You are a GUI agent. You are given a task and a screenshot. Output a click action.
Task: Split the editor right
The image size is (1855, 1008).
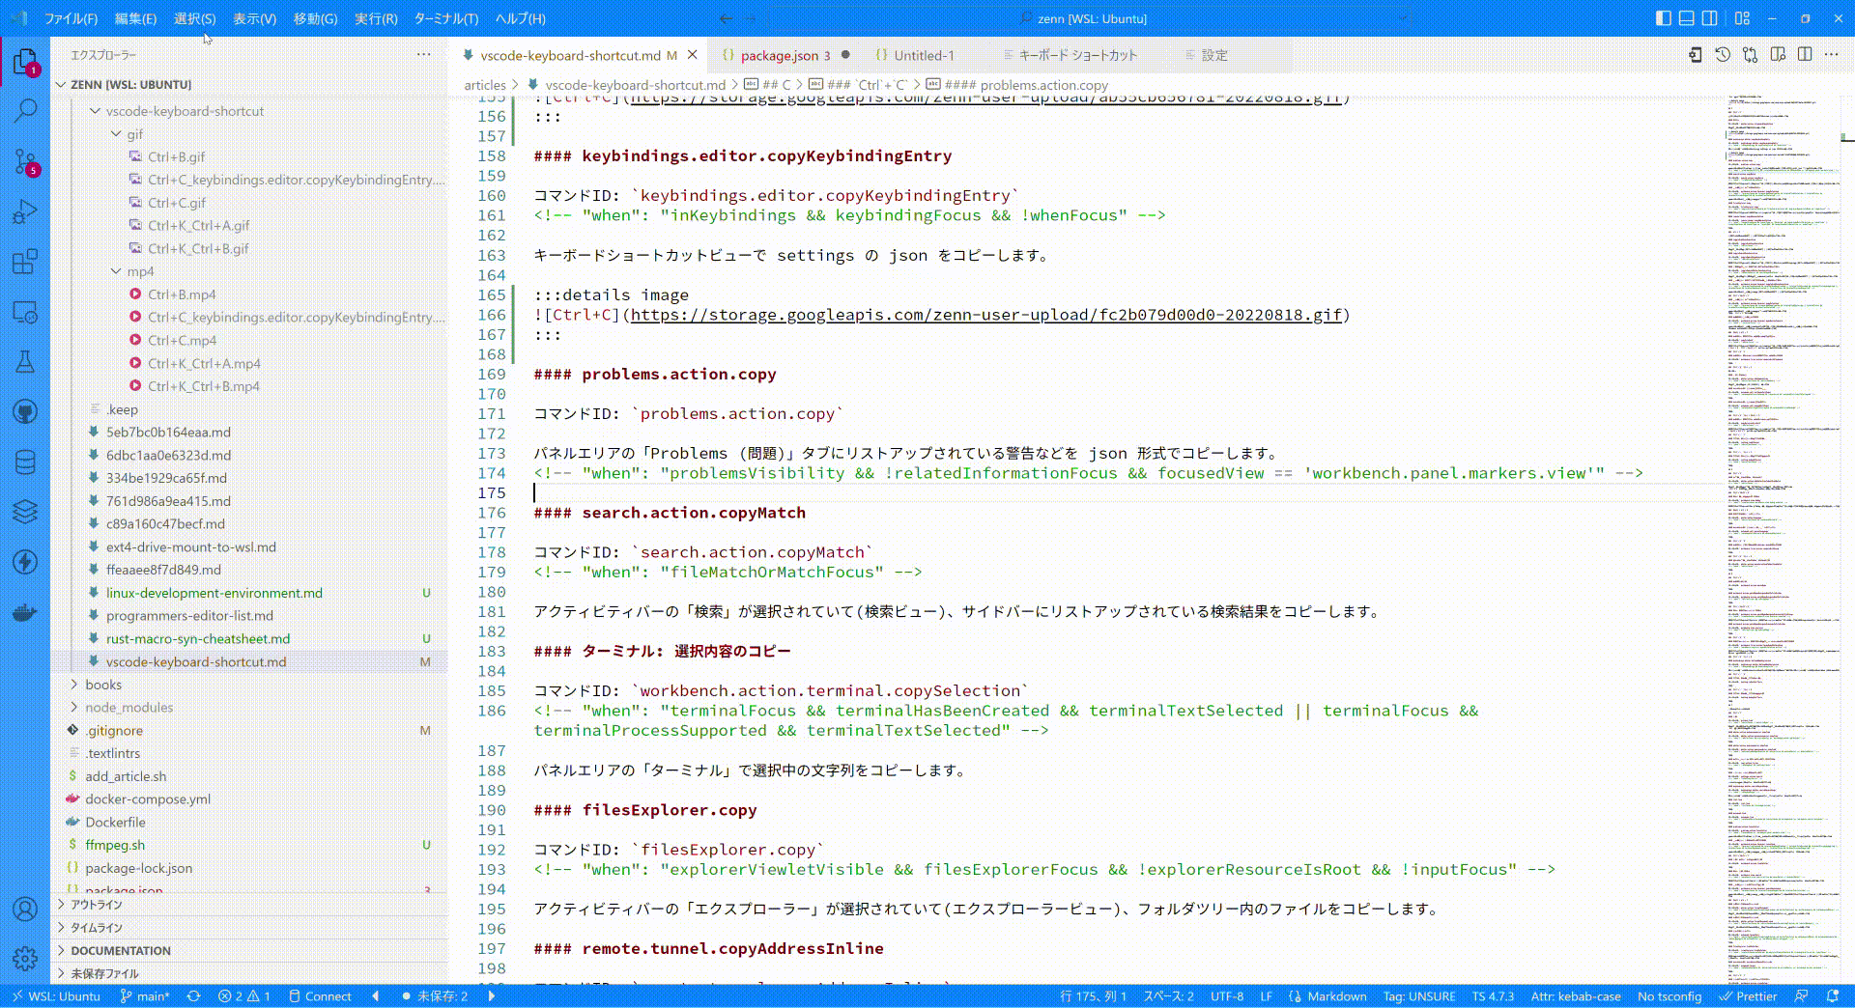(x=1805, y=55)
